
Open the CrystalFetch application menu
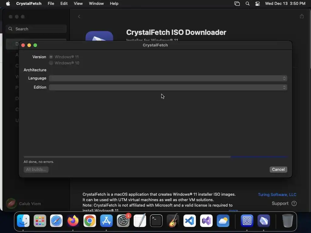(29, 4)
